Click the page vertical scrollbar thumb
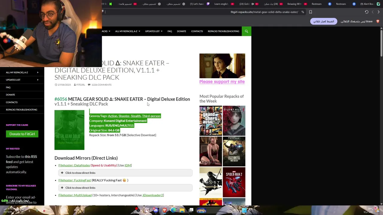Image resolution: width=383 pixels, height=215 pixels. pyautogui.click(x=381, y=43)
